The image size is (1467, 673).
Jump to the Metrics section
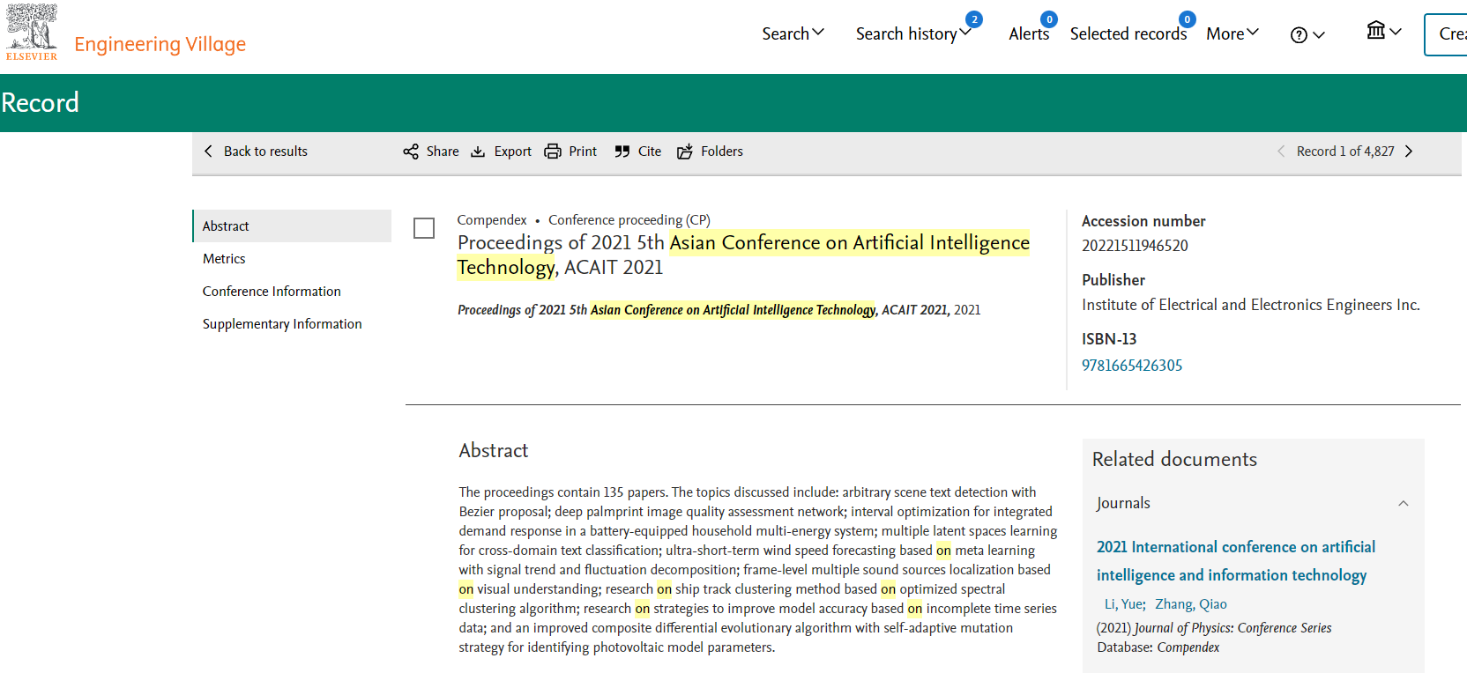pos(224,259)
